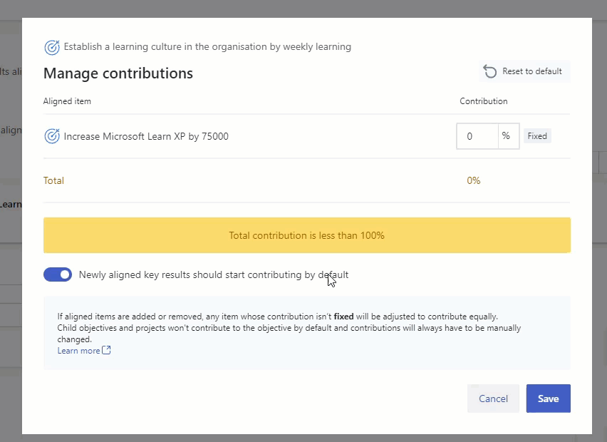Click the Manage contributions heading
Screen dimensions: 607x442
pyautogui.click(x=118, y=73)
